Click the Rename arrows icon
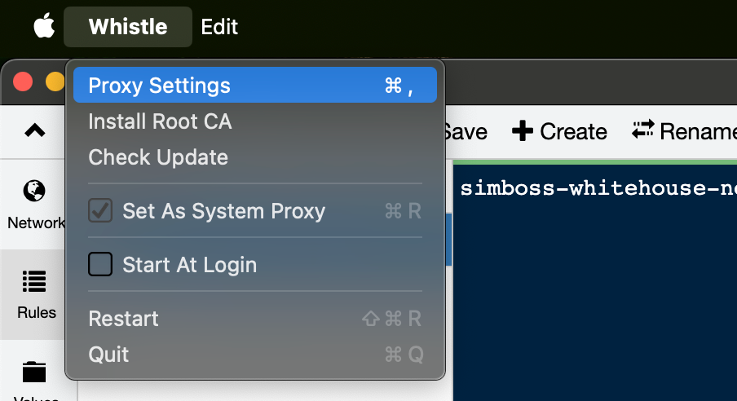 coord(643,130)
